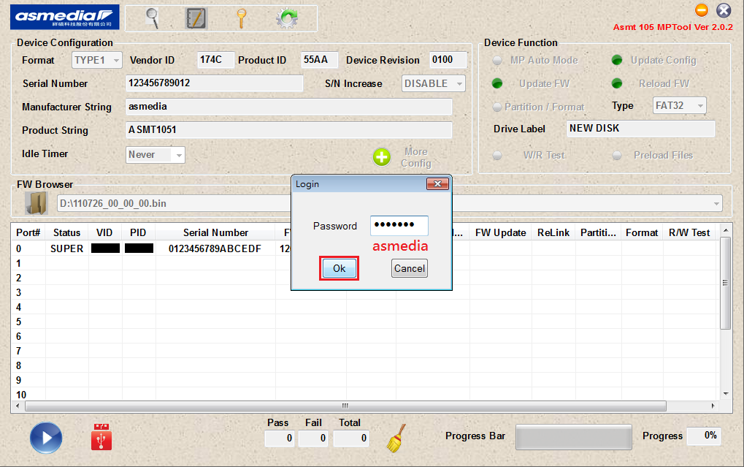The width and height of the screenshot is (744, 467).
Task: Open the Idle Timer Never dropdown
Action: (x=156, y=155)
